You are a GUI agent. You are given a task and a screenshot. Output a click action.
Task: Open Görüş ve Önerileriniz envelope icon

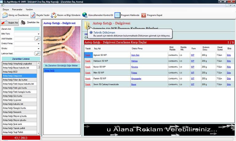[5, 15]
